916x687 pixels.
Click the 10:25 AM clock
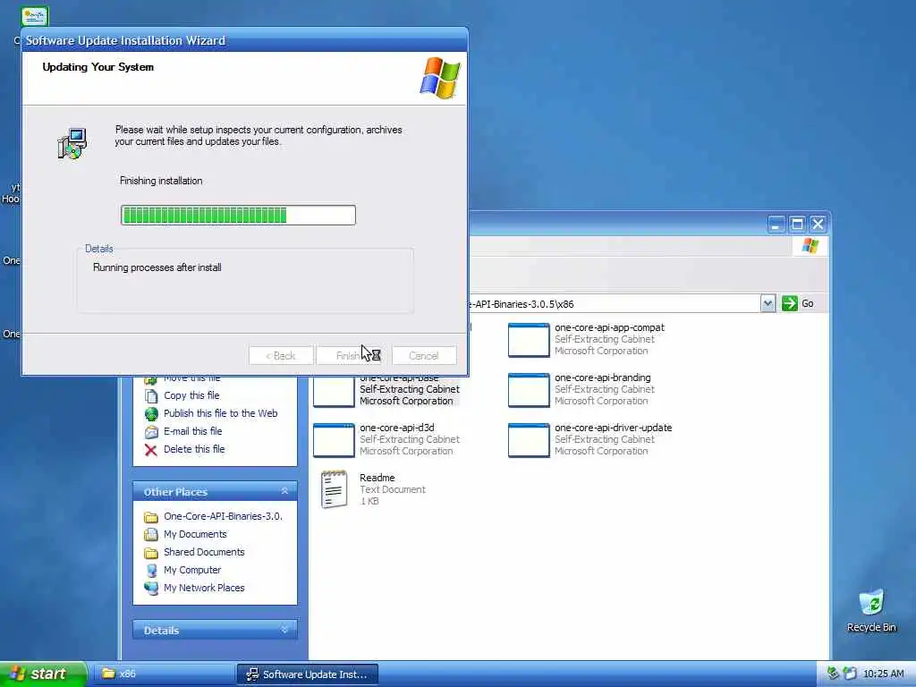point(883,674)
